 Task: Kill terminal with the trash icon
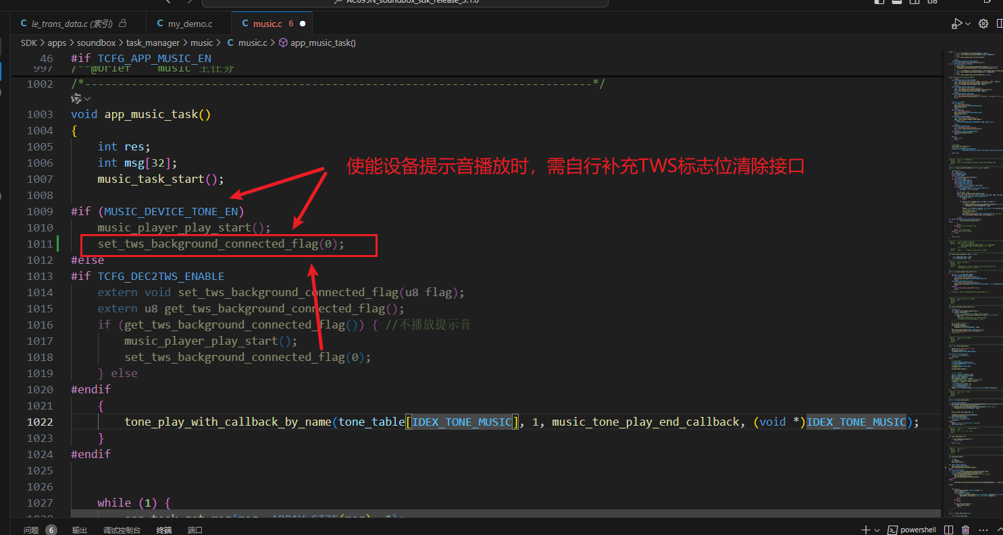(x=966, y=530)
